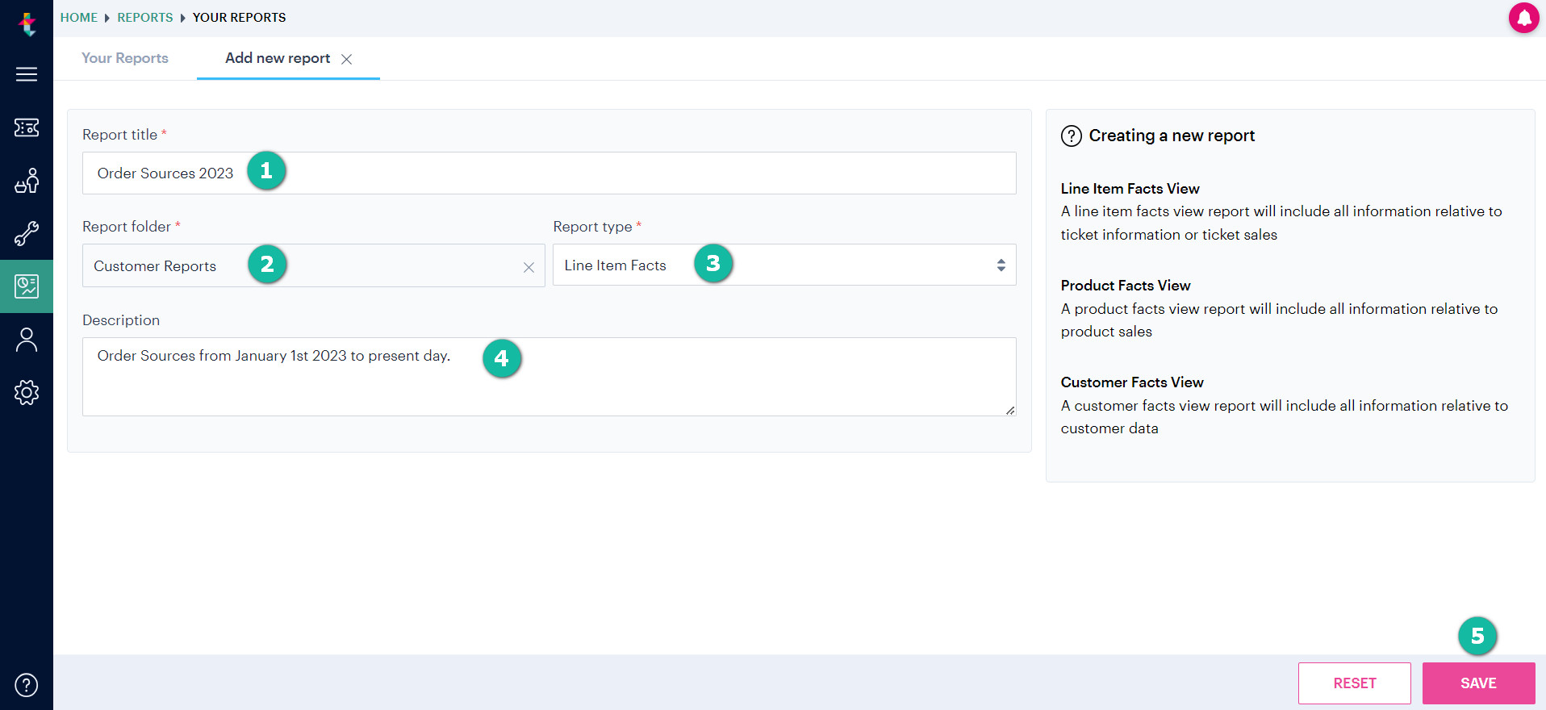The image size is (1546, 710).
Task: Open the Report folder dropdown field
Action: (313, 265)
